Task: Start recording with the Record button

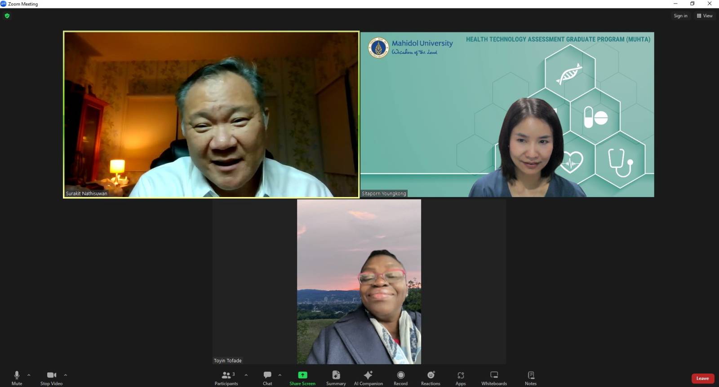Action: [x=400, y=378]
